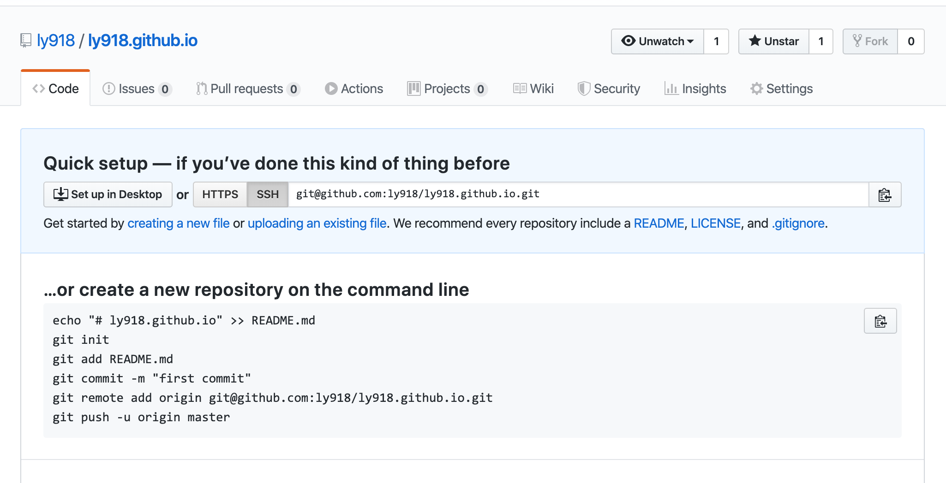Open the 'uploading an existing file' link
The width and height of the screenshot is (946, 483).
[x=317, y=224]
